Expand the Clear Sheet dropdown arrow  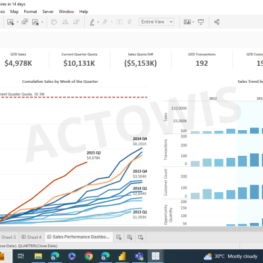click(x=42, y=22)
